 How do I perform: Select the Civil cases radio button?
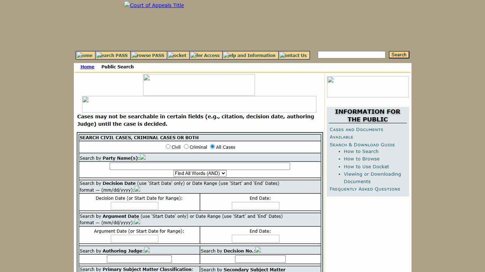[x=168, y=146]
